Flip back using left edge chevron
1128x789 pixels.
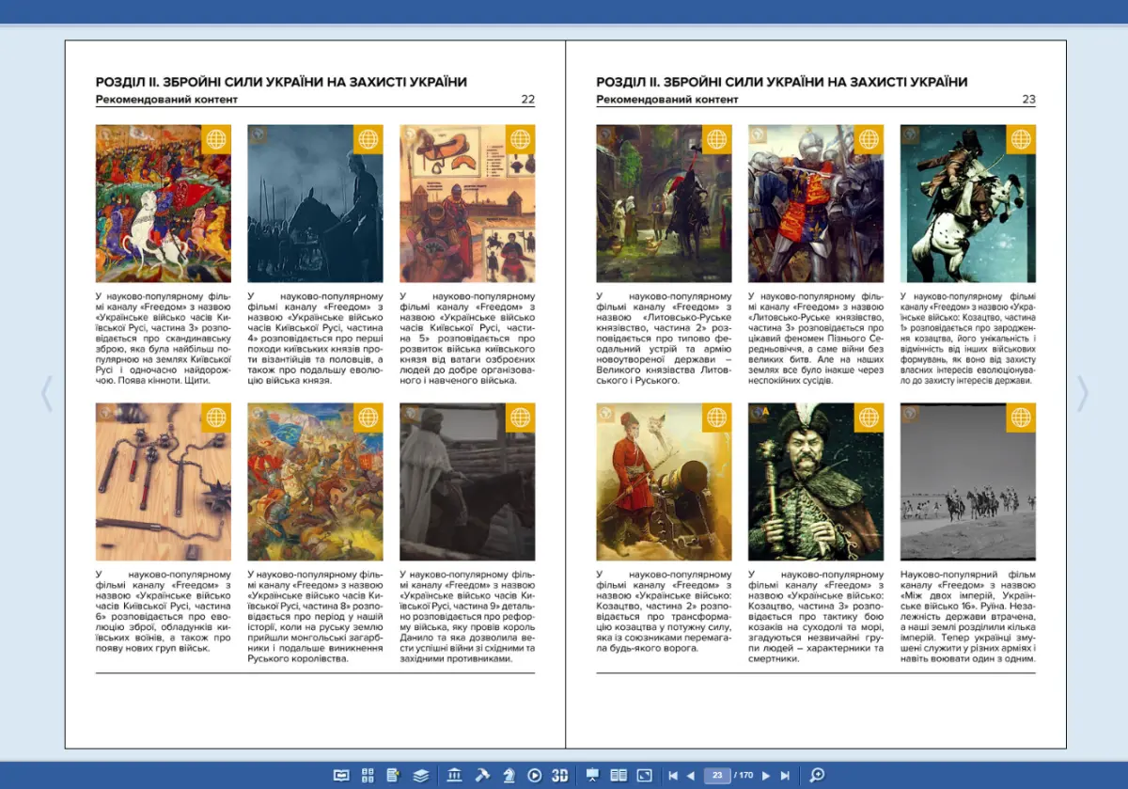coord(46,394)
